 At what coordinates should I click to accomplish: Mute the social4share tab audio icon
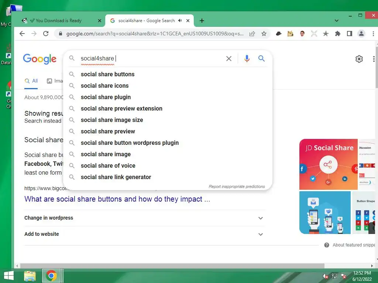180,21
